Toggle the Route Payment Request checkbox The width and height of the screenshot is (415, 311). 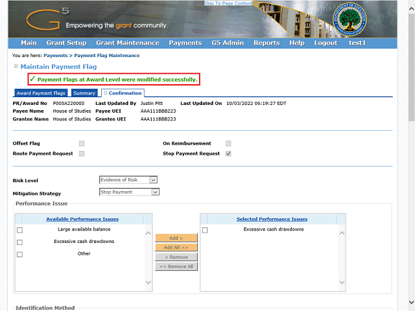(x=82, y=154)
